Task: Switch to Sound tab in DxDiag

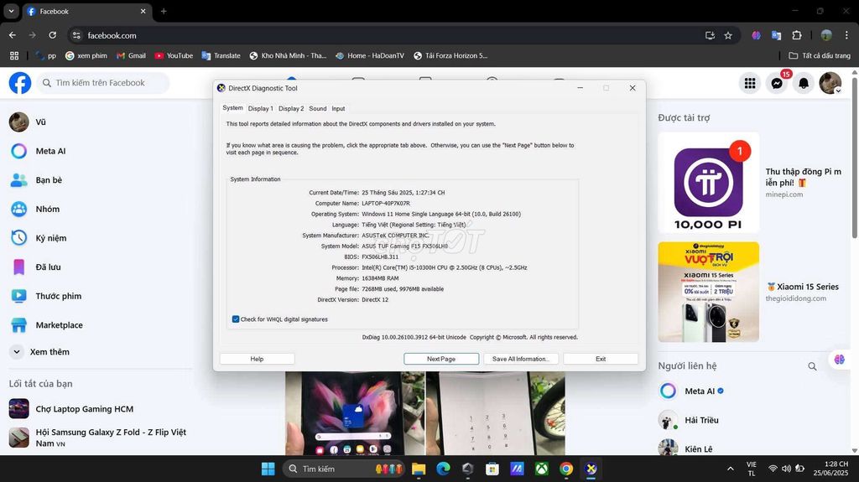Action: pos(318,108)
